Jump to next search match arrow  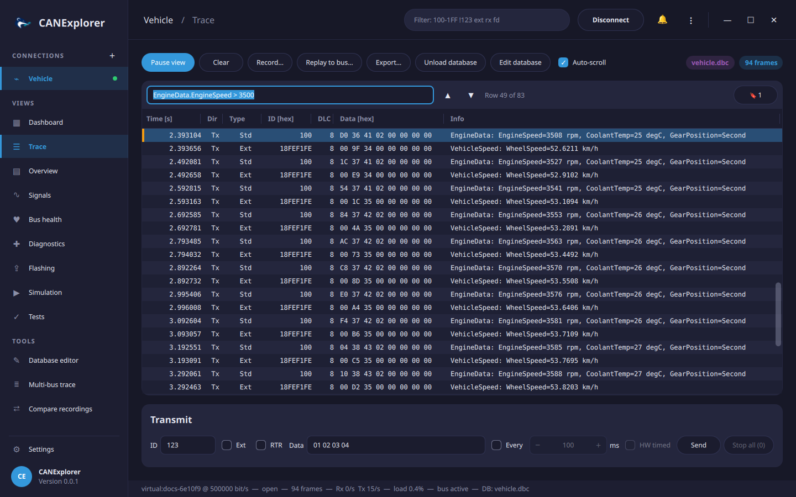[x=471, y=96]
